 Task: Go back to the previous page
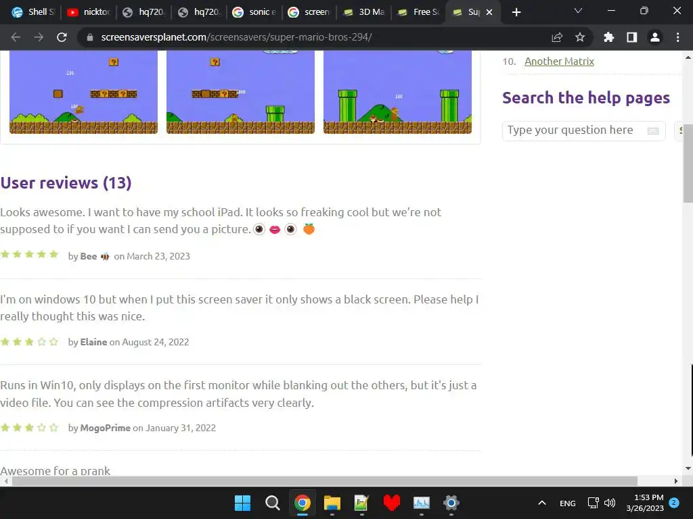click(x=16, y=37)
